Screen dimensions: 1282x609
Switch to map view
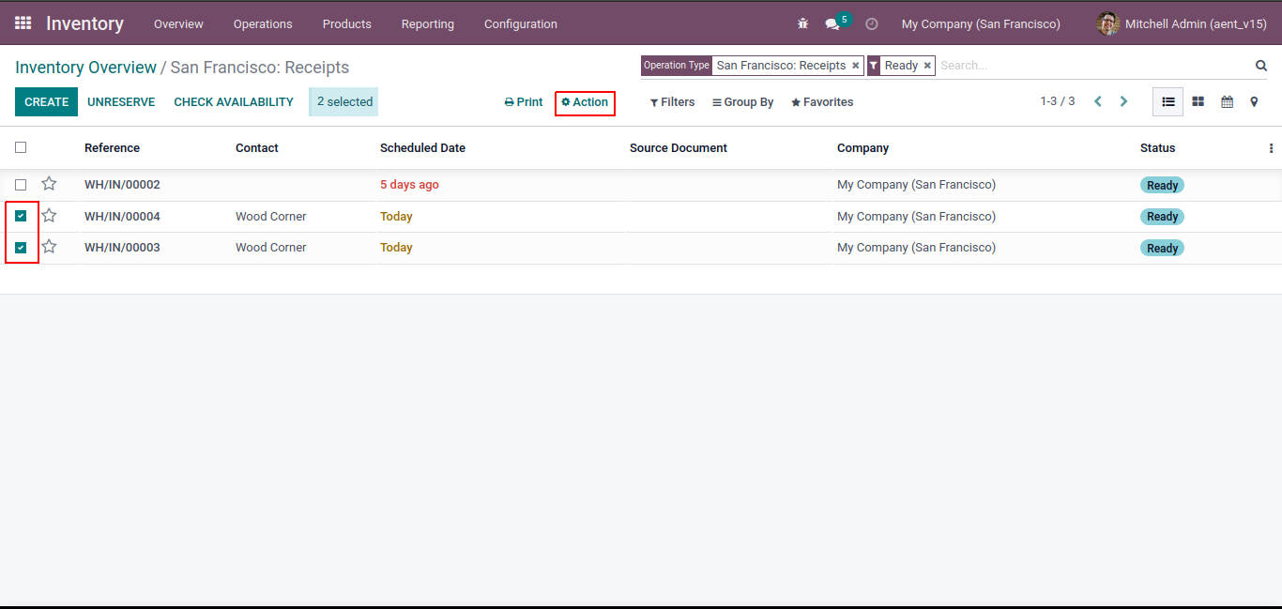[x=1254, y=102]
